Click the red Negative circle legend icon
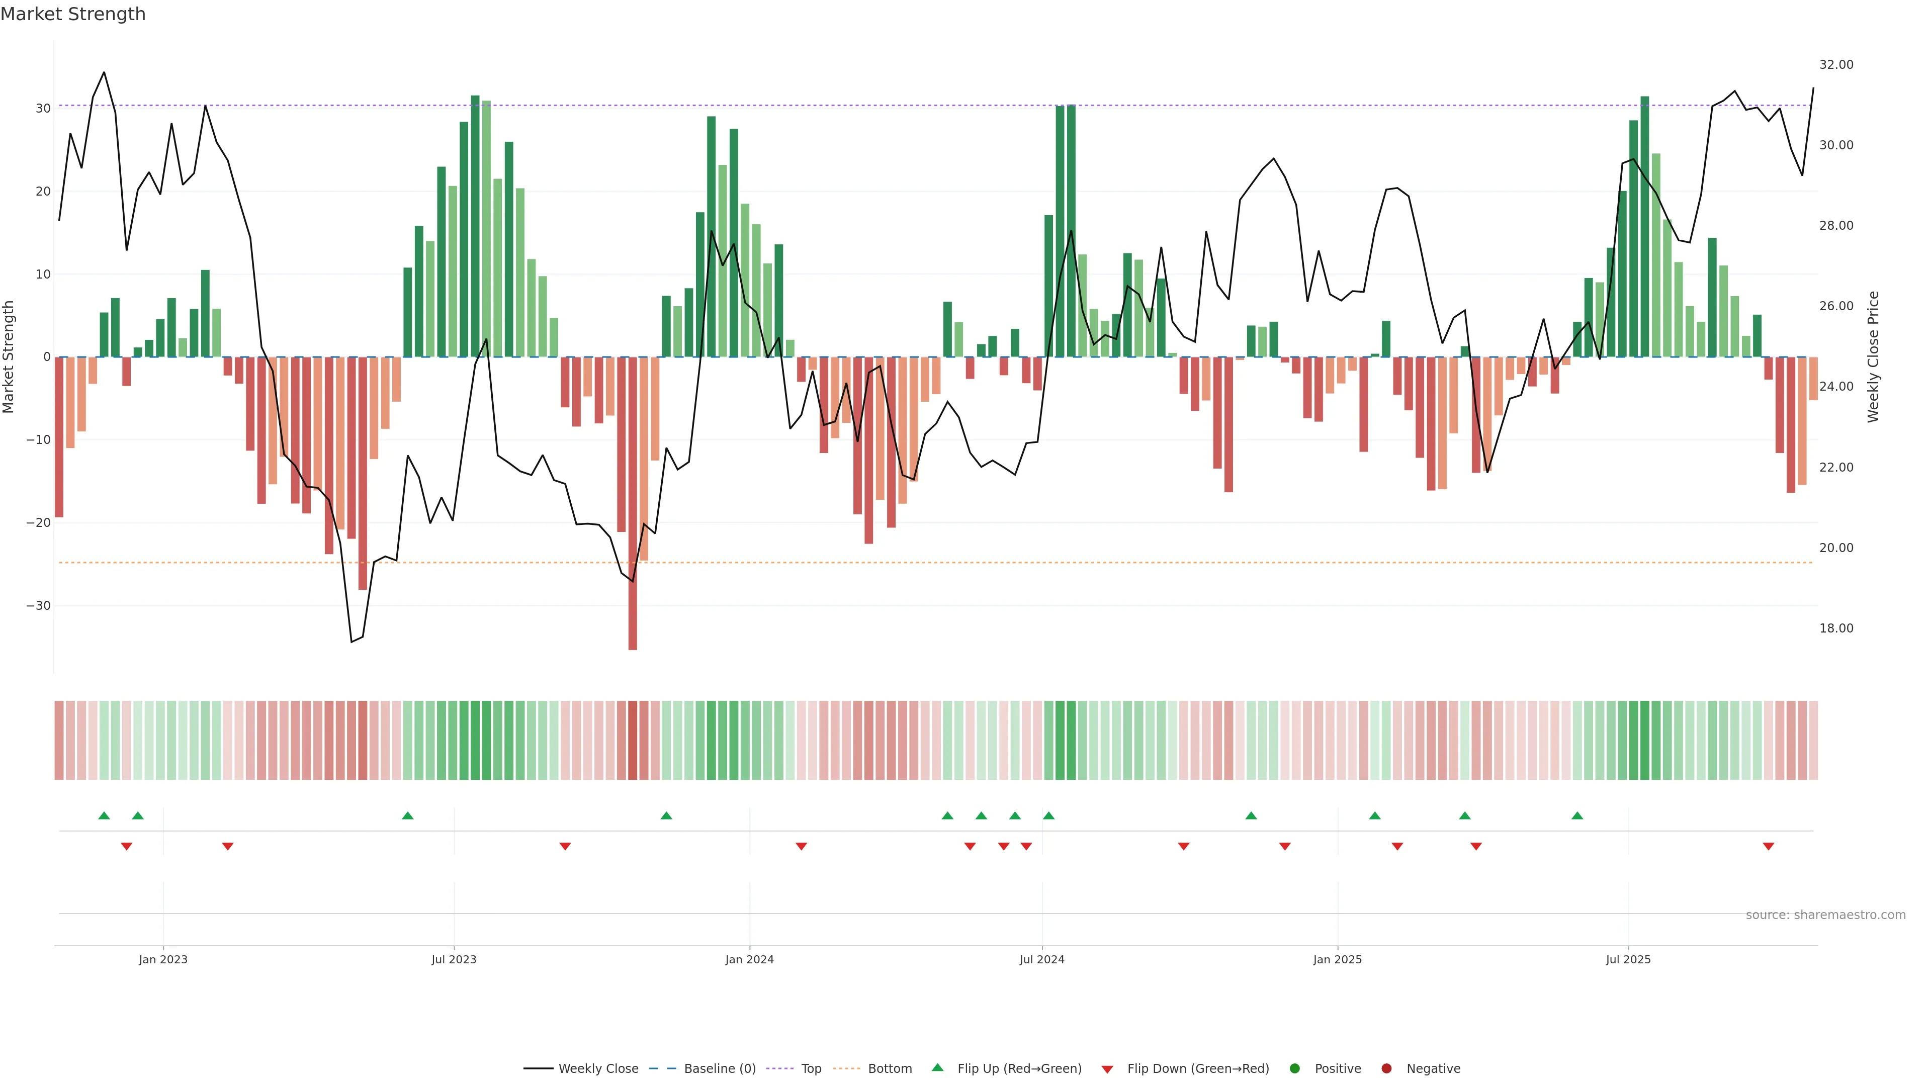Viewport: 1931px width, 1086px height. [1386, 1069]
